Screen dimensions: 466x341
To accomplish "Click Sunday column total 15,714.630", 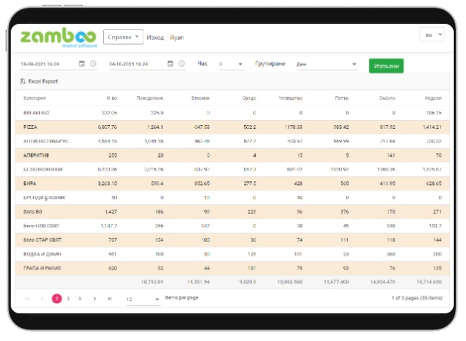I will (429, 282).
